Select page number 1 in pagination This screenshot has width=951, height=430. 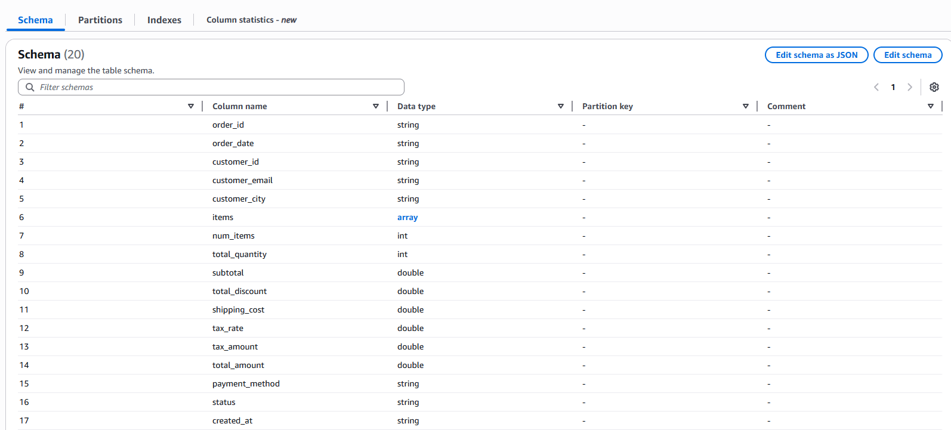893,87
